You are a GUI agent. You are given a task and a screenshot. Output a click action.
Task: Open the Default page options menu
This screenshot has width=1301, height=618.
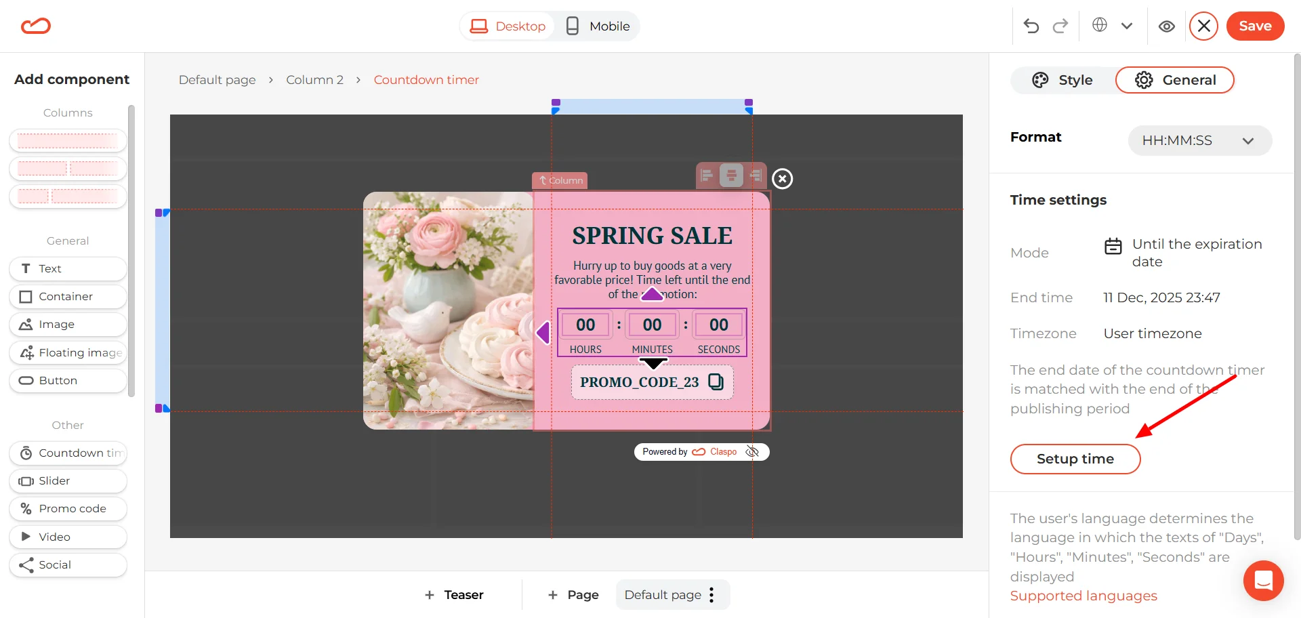pos(711,594)
